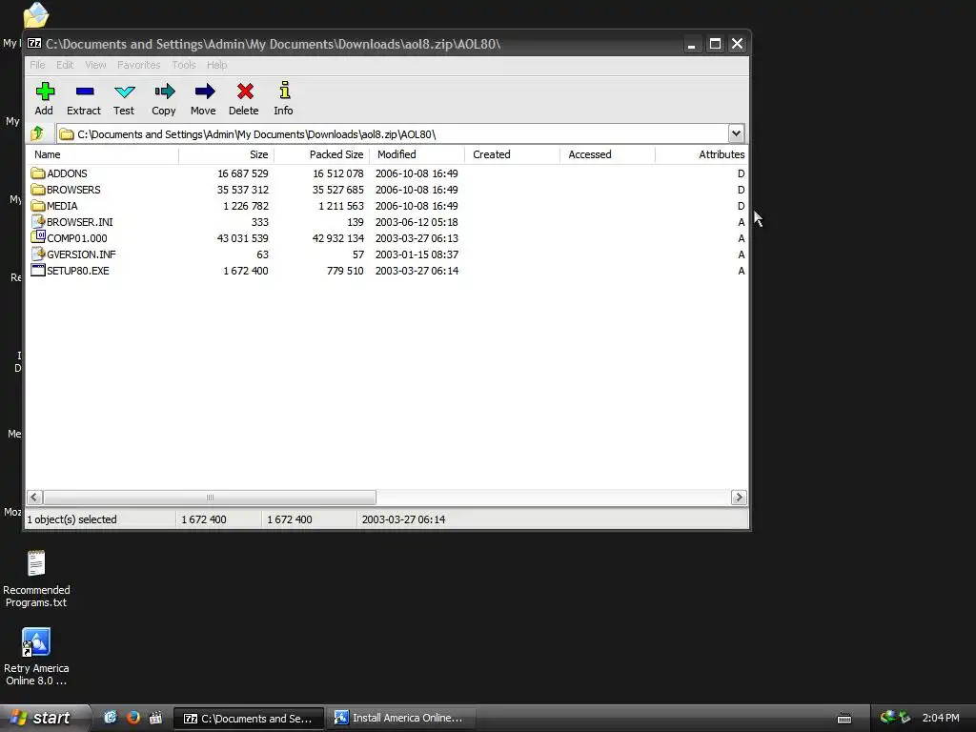Open Retry America Online 8.0 shortcut
The height and width of the screenshot is (732, 976).
click(36, 657)
